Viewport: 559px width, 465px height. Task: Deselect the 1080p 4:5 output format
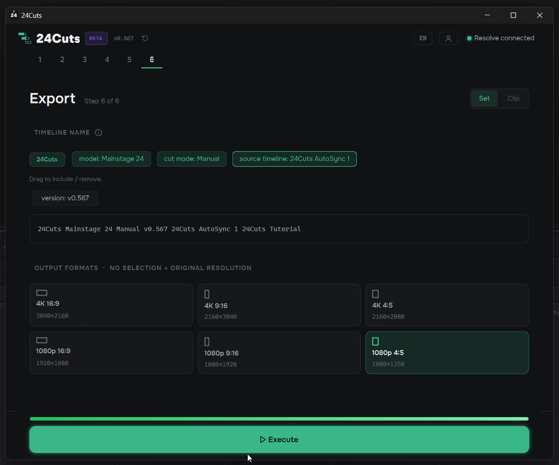tap(447, 353)
